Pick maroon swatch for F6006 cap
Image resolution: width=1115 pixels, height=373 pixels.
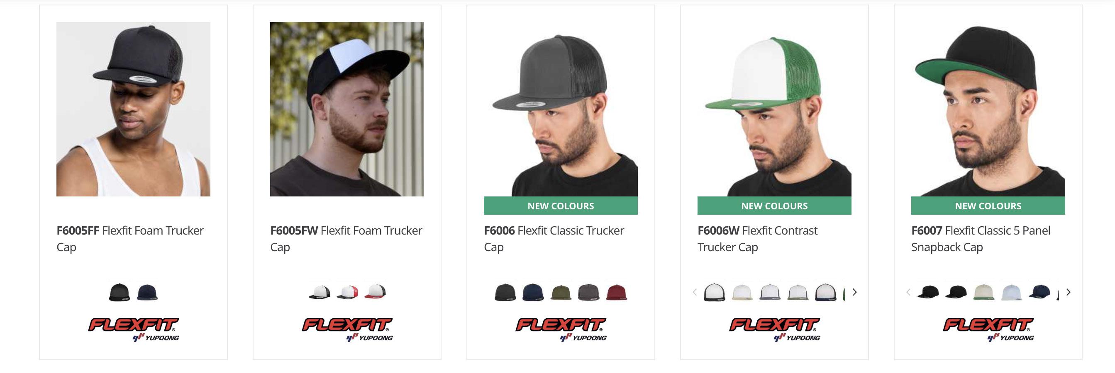616,292
